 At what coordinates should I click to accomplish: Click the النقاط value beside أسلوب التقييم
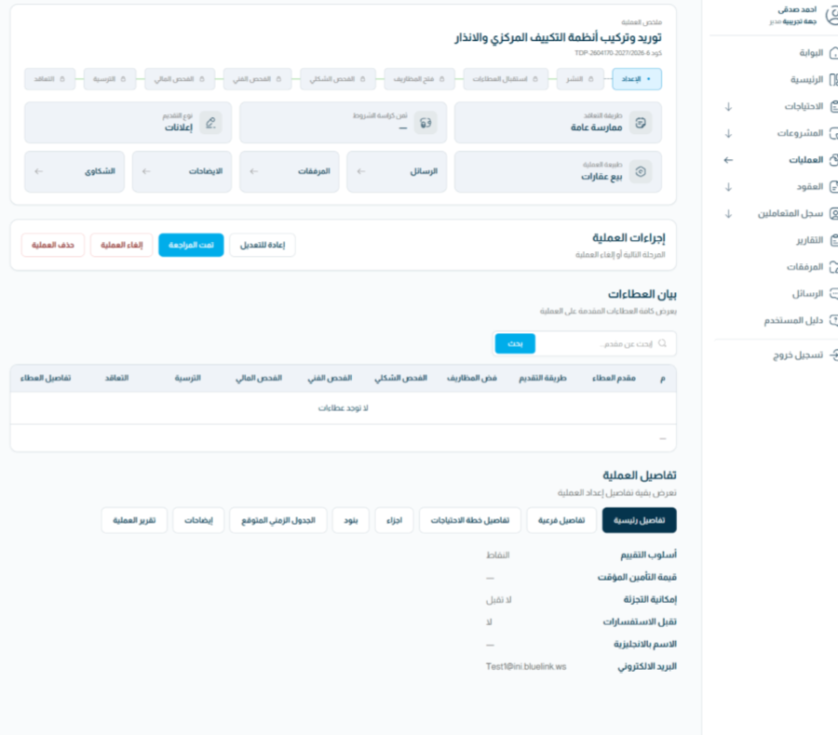pos(497,555)
